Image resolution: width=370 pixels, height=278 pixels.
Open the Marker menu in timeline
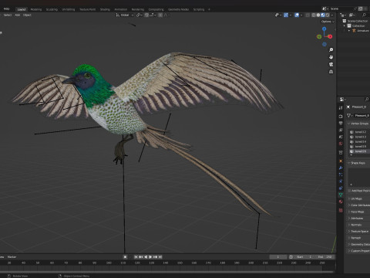click(12, 257)
